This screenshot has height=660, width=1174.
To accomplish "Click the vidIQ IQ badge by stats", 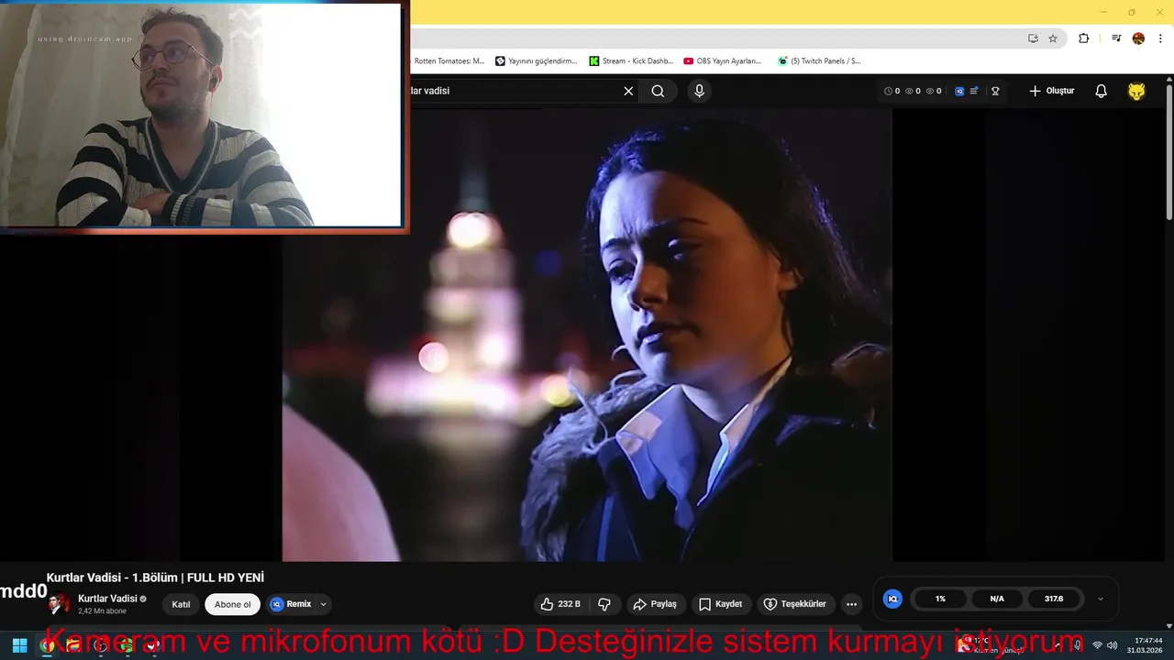I will (x=892, y=599).
